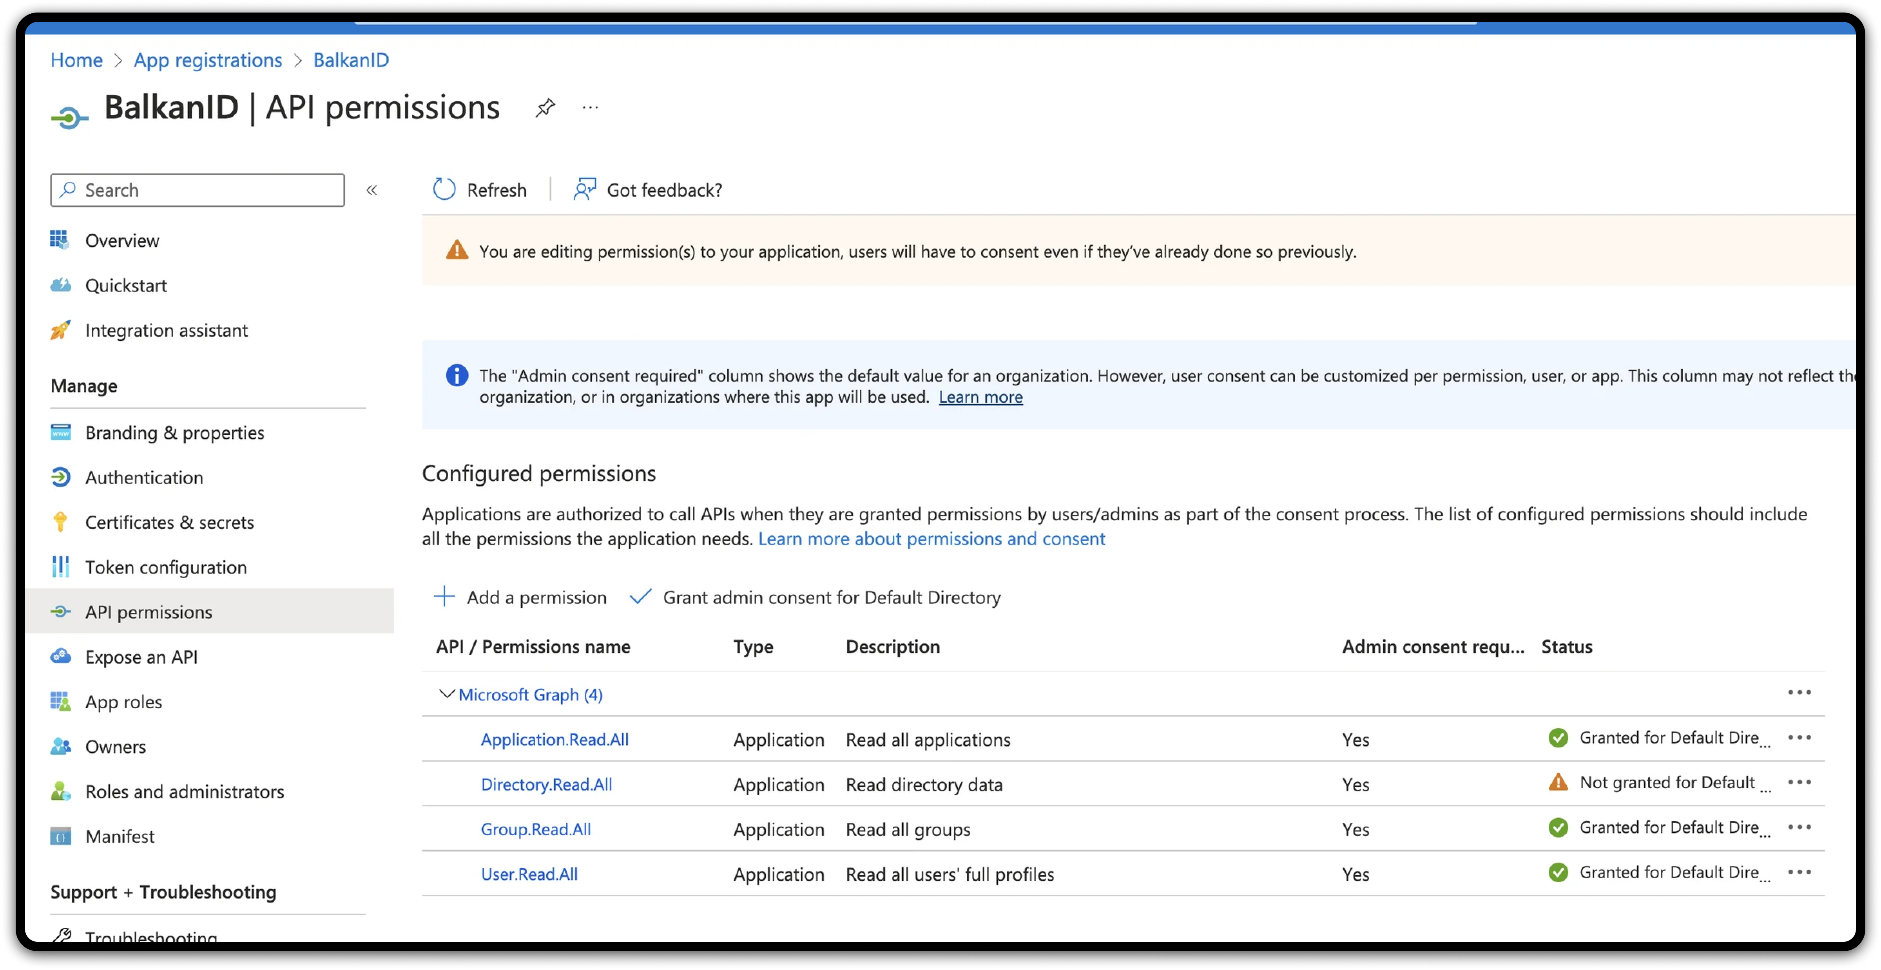This screenshot has height=970, width=1881.
Task: Open the Application.Read.All permission link
Action: point(554,739)
